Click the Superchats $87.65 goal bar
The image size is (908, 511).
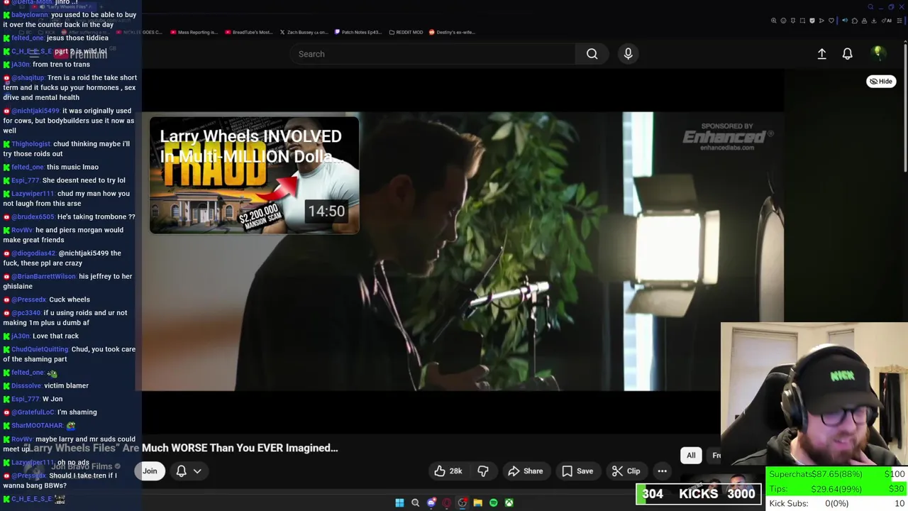[x=837, y=474]
